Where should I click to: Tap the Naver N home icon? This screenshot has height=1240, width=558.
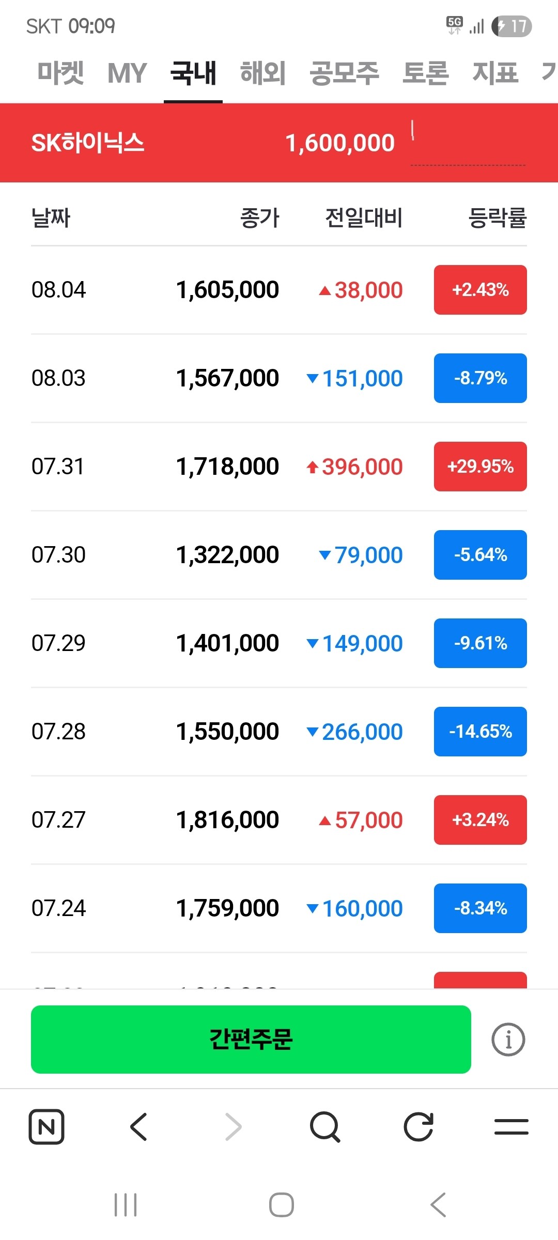click(47, 1126)
